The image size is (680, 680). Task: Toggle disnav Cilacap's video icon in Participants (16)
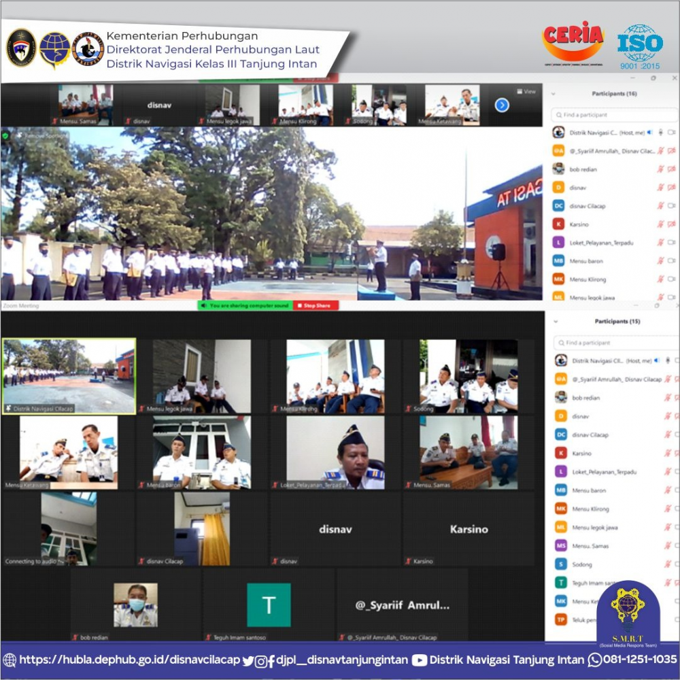(x=671, y=205)
